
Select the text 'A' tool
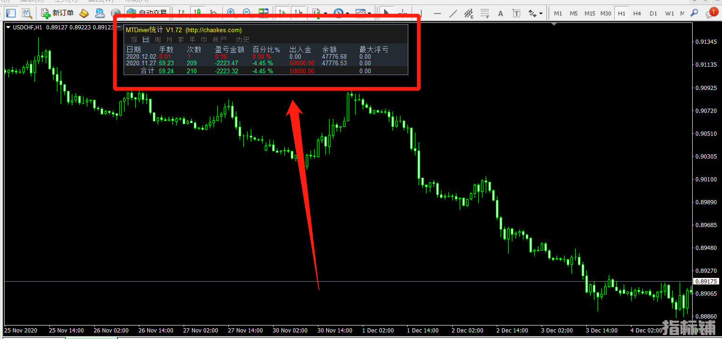click(x=501, y=13)
